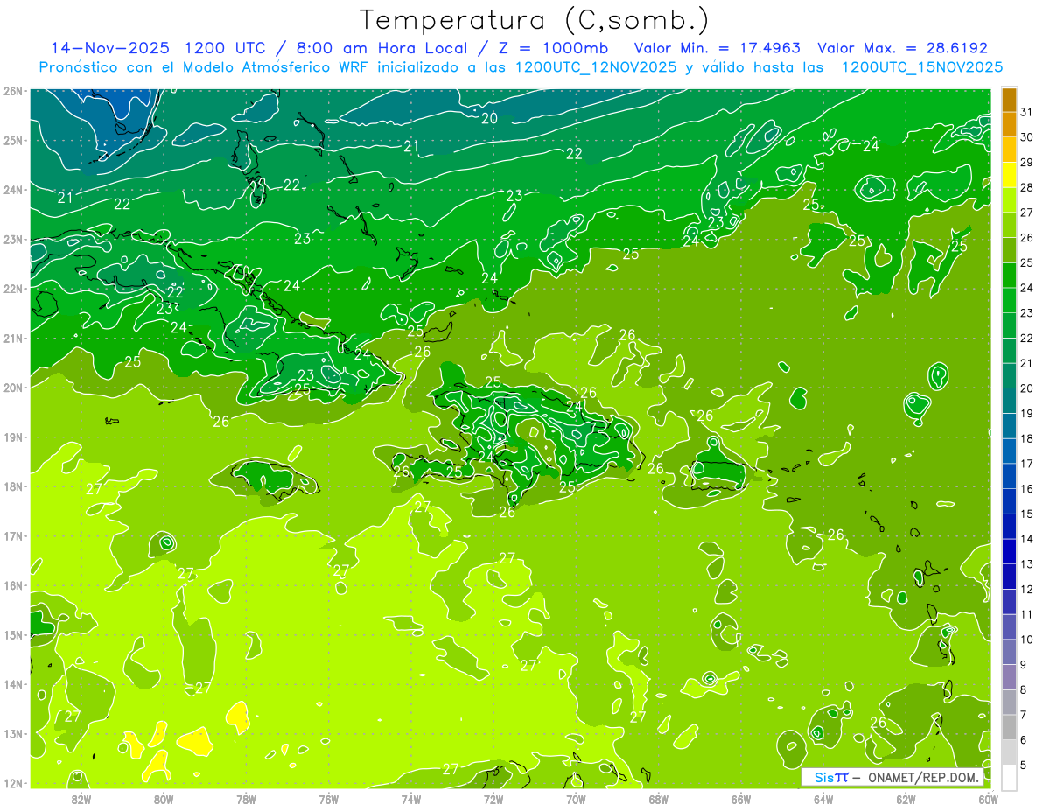The width and height of the screenshot is (1050, 811).
Task: Click the 15N latitude axis label
Action: pyautogui.click(x=13, y=634)
